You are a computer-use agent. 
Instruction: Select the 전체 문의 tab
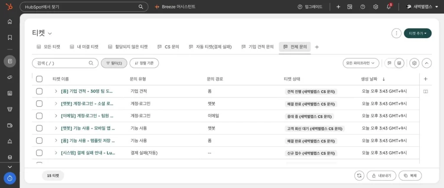point(295,47)
